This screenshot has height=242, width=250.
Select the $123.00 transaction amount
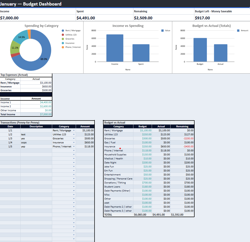click(85, 134)
